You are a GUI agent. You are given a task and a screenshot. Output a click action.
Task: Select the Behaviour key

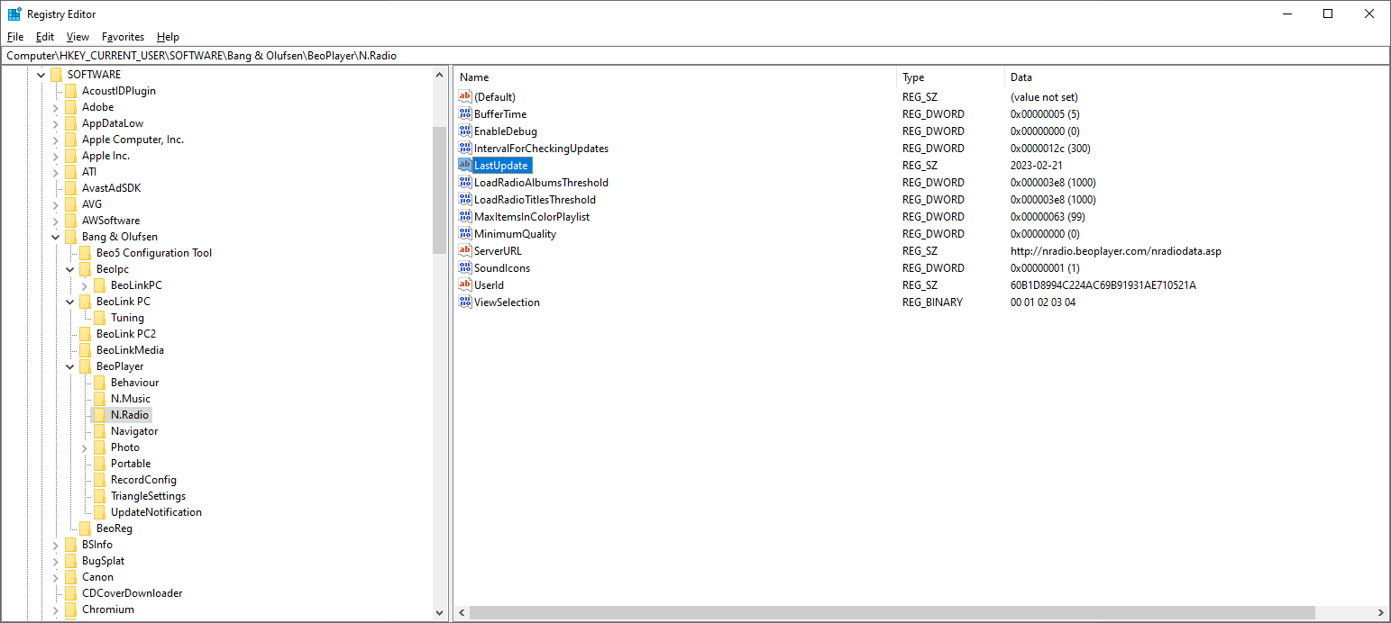click(x=134, y=383)
